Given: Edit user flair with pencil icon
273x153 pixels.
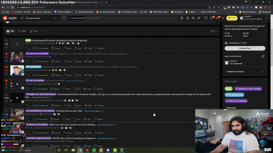Looking at the screenshot, I should [x=263, y=57].
